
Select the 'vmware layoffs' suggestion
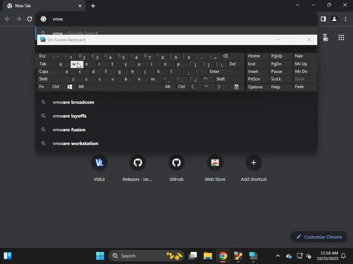(176, 116)
